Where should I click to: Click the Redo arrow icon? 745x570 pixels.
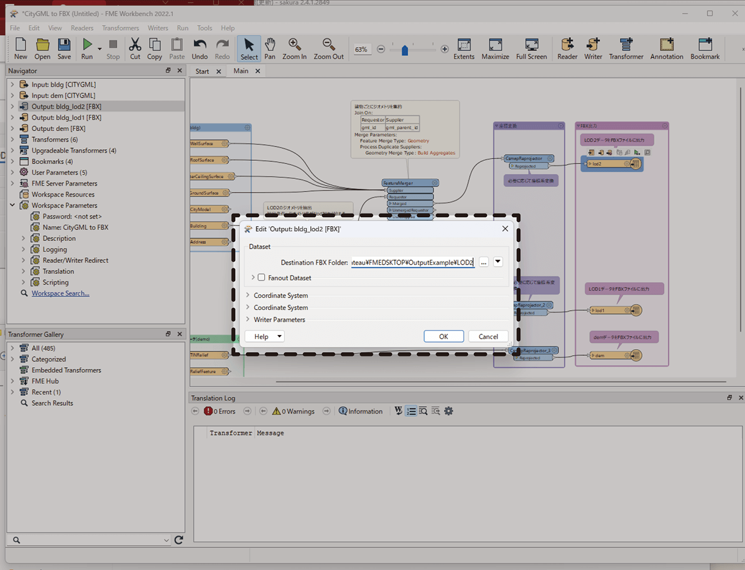[x=222, y=48]
